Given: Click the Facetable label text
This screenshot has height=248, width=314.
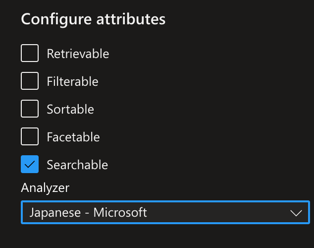Looking at the screenshot, I should click(73, 137).
